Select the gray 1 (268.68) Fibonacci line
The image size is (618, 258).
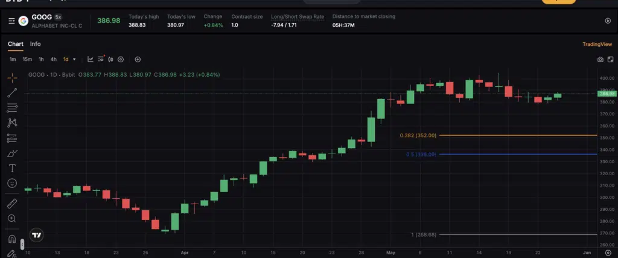coord(518,234)
